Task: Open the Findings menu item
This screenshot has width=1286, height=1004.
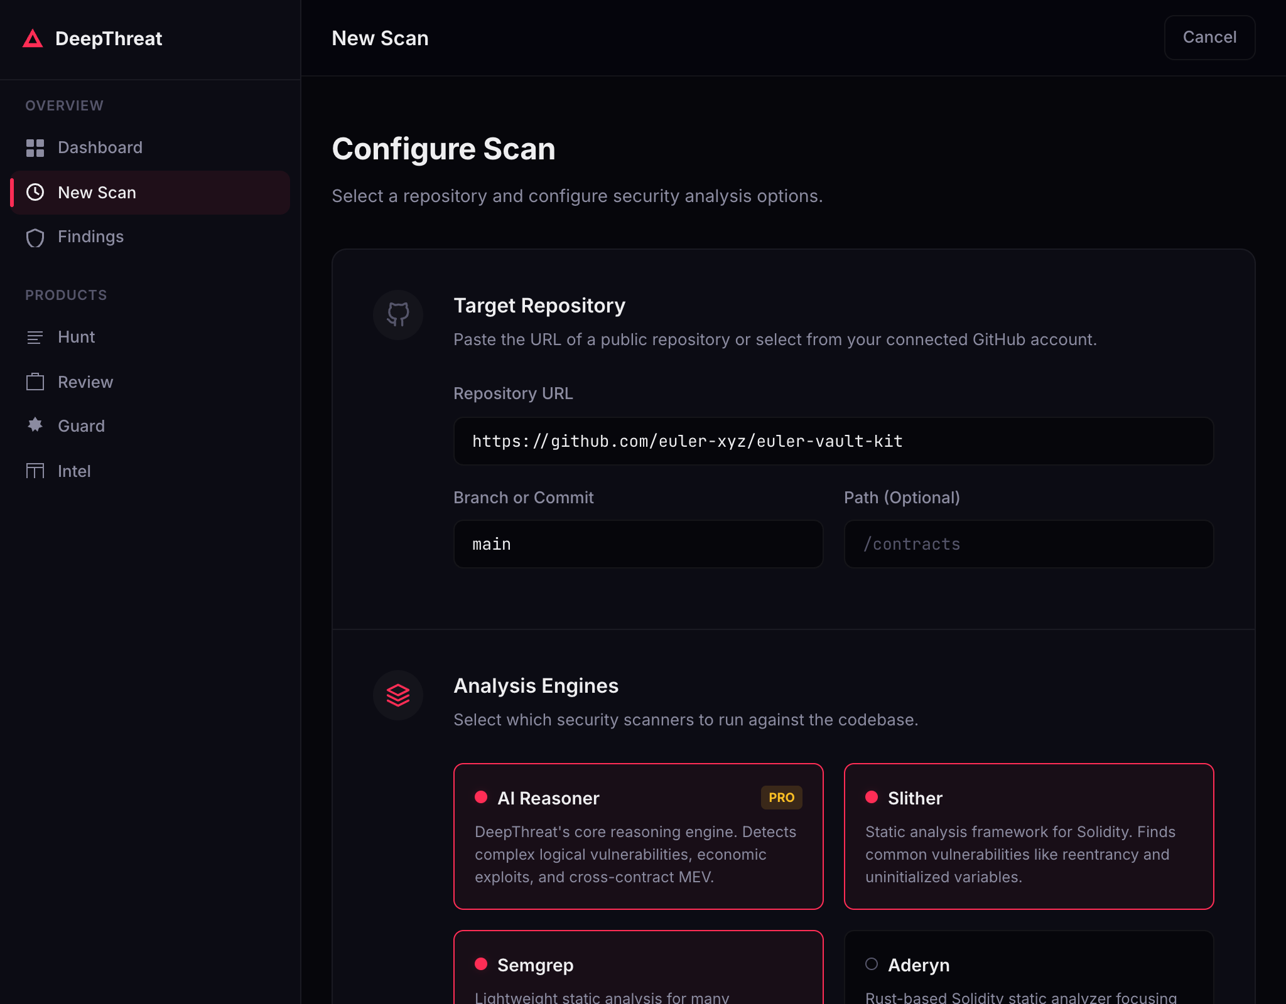Action: [90, 237]
